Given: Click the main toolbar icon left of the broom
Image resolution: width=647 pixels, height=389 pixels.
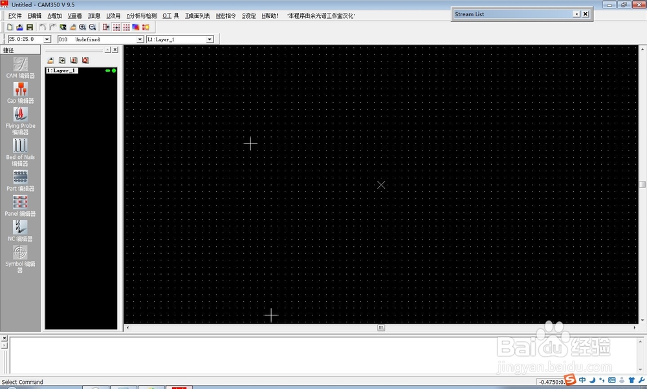Looking at the screenshot, I should [x=63, y=27].
